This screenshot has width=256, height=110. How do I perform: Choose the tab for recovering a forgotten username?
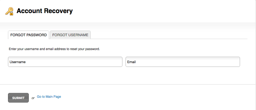pos(70,35)
